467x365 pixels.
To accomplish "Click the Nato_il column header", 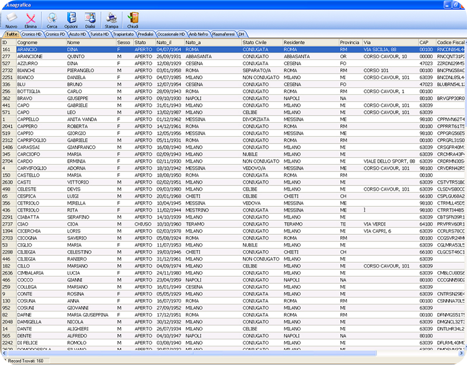I will click(170, 43).
